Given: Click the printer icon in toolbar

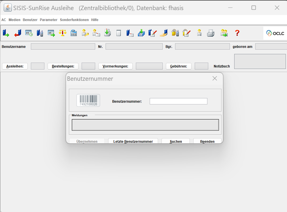Looking at the screenshot, I should click(211, 33).
